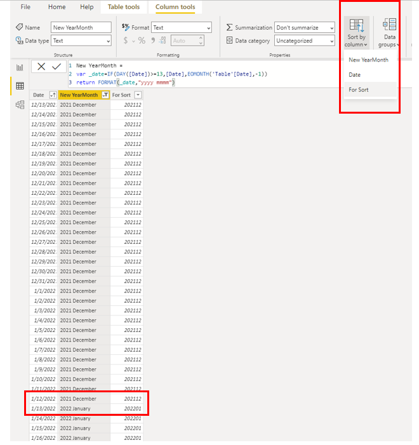Image resolution: width=419 pixels, height=445 pixels.
Task: Increase decimal places stepper up arrow
Action: pyautogui.click(x=201, y=37)
